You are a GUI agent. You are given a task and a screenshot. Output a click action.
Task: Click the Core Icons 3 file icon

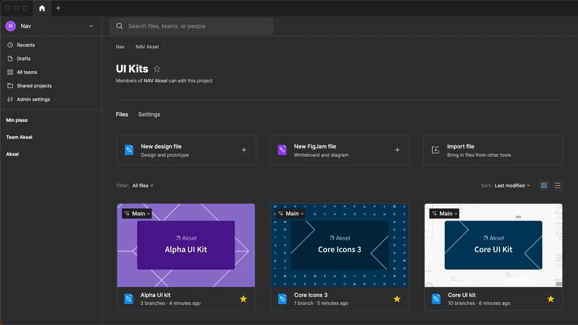coord(282,299)
